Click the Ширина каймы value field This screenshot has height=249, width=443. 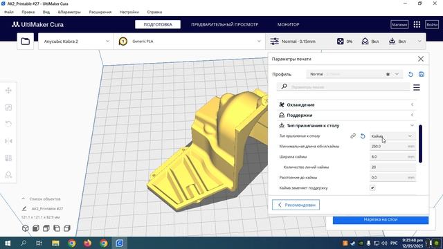click(x=392, y=157)
